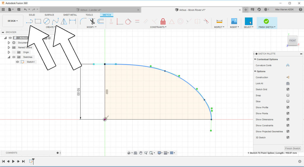Switch to Airbus - Lander v4 document tab
This screenshot has width=304, height=167.
point(90,10)
